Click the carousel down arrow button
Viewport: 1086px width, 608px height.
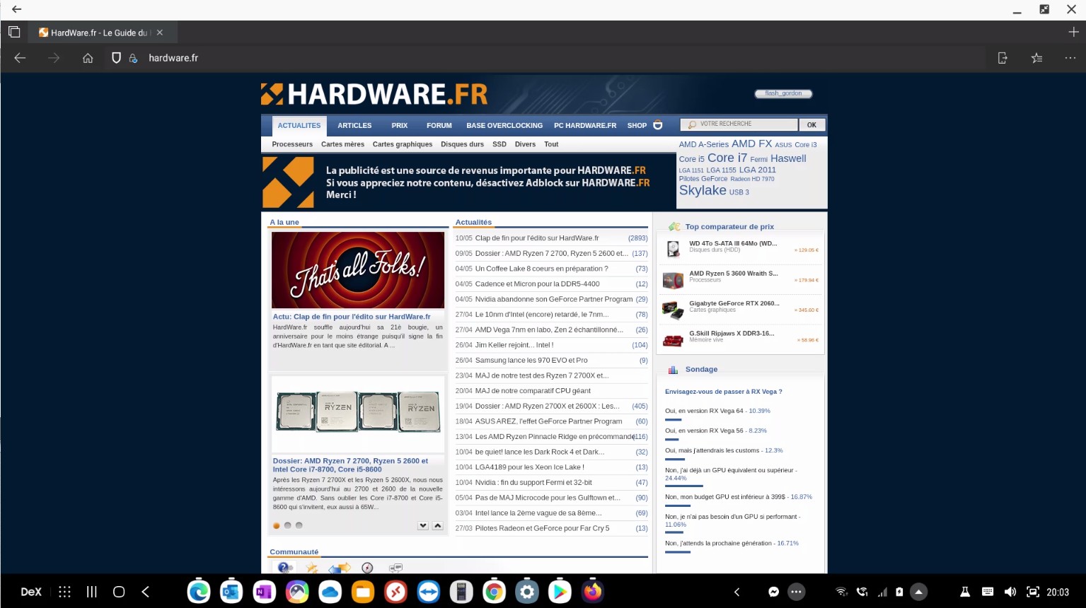click(x=423, y=525)
